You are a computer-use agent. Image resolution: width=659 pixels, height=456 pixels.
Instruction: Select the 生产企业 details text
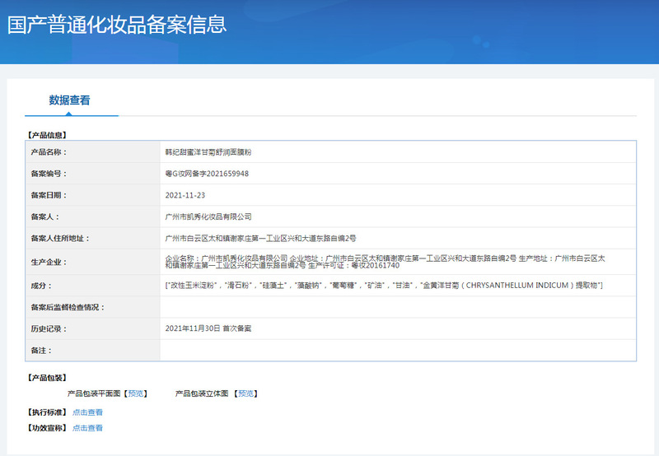click(385, 262)
